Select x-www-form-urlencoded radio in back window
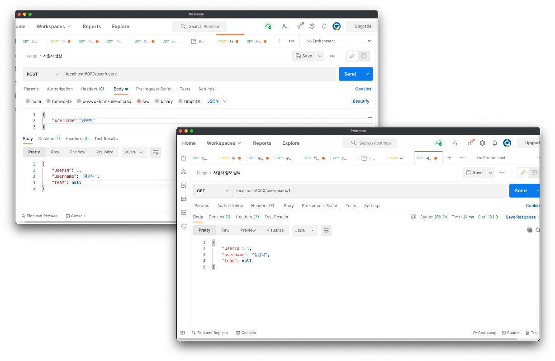555x361 pixels. click(x=79, y=101)
